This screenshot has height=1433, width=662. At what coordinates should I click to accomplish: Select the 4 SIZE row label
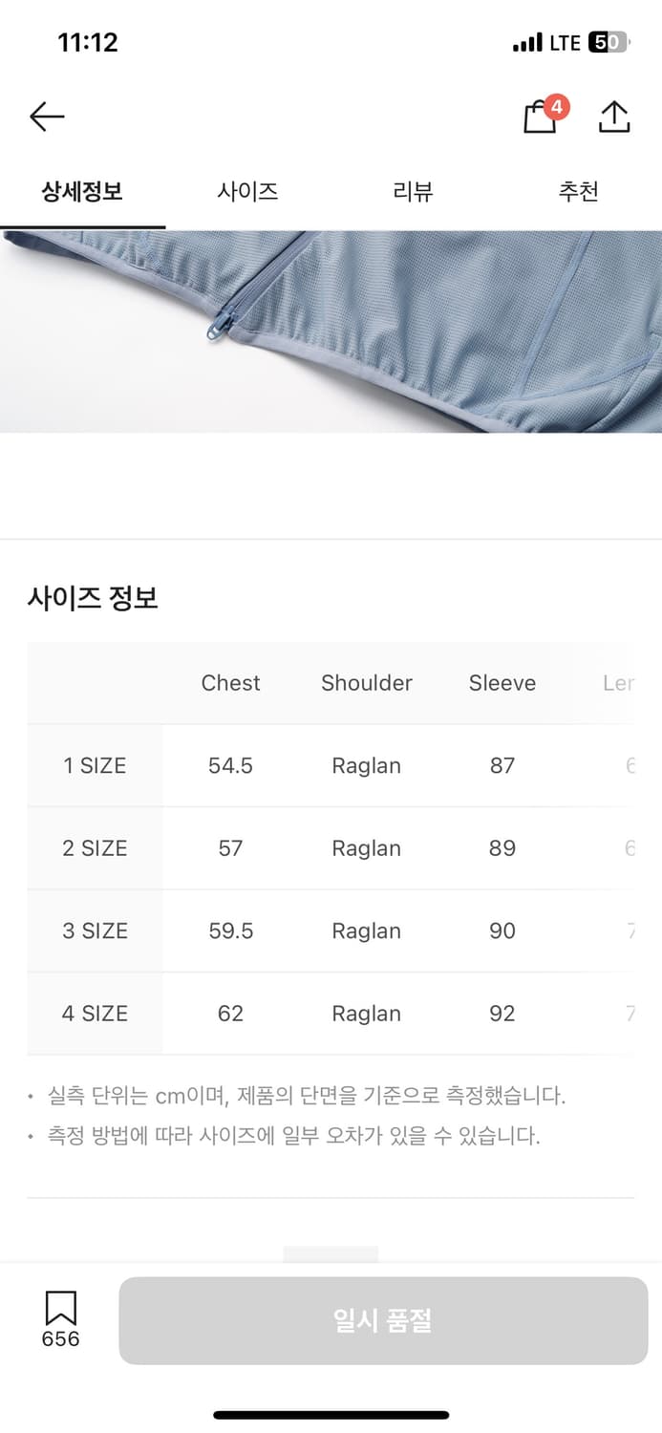point(95,1014)
